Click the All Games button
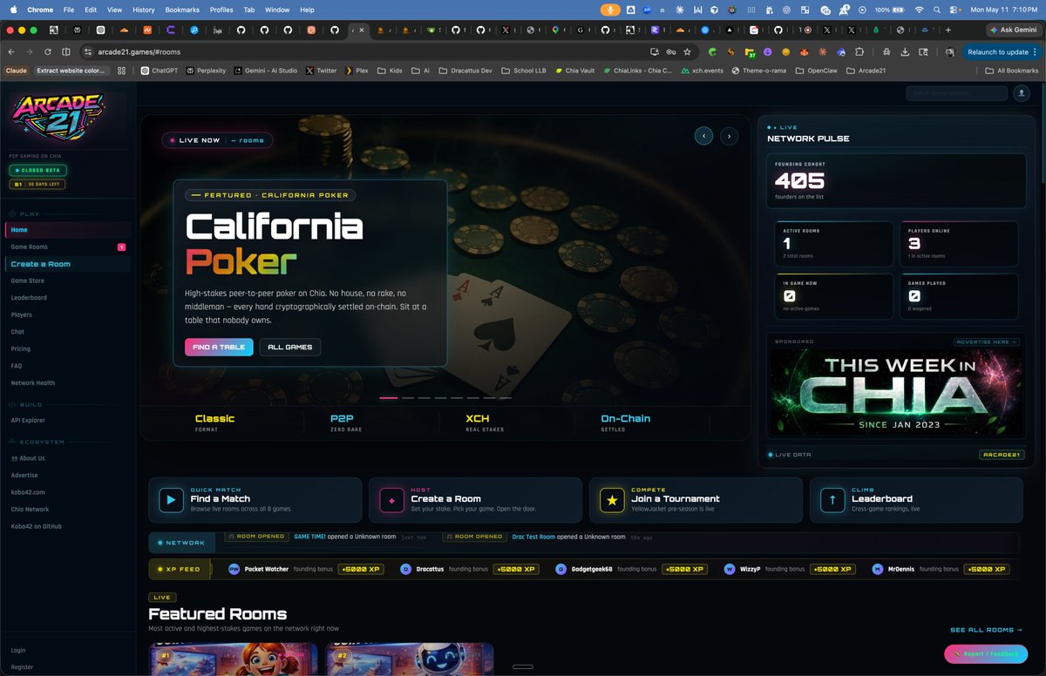This screenshot has height=676, width=1046. [x=290, y=347]
